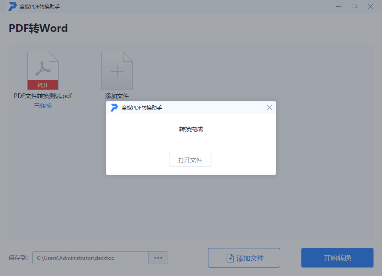This screenshot has height=276, width=382.
Task: Open the converted file with 打开文件
Action: [x=190, y=160]
